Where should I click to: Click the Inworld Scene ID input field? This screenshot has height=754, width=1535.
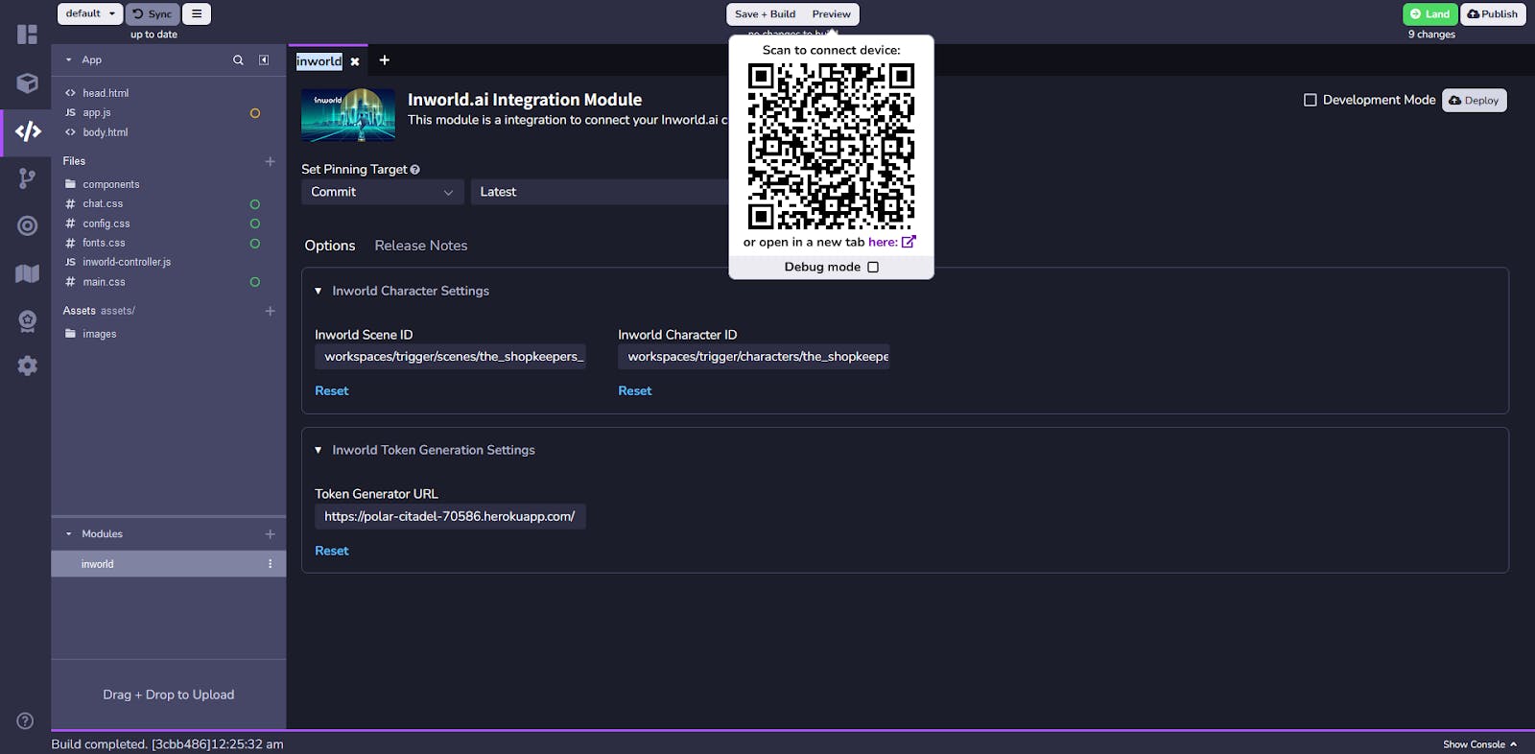tap(450, 357)
